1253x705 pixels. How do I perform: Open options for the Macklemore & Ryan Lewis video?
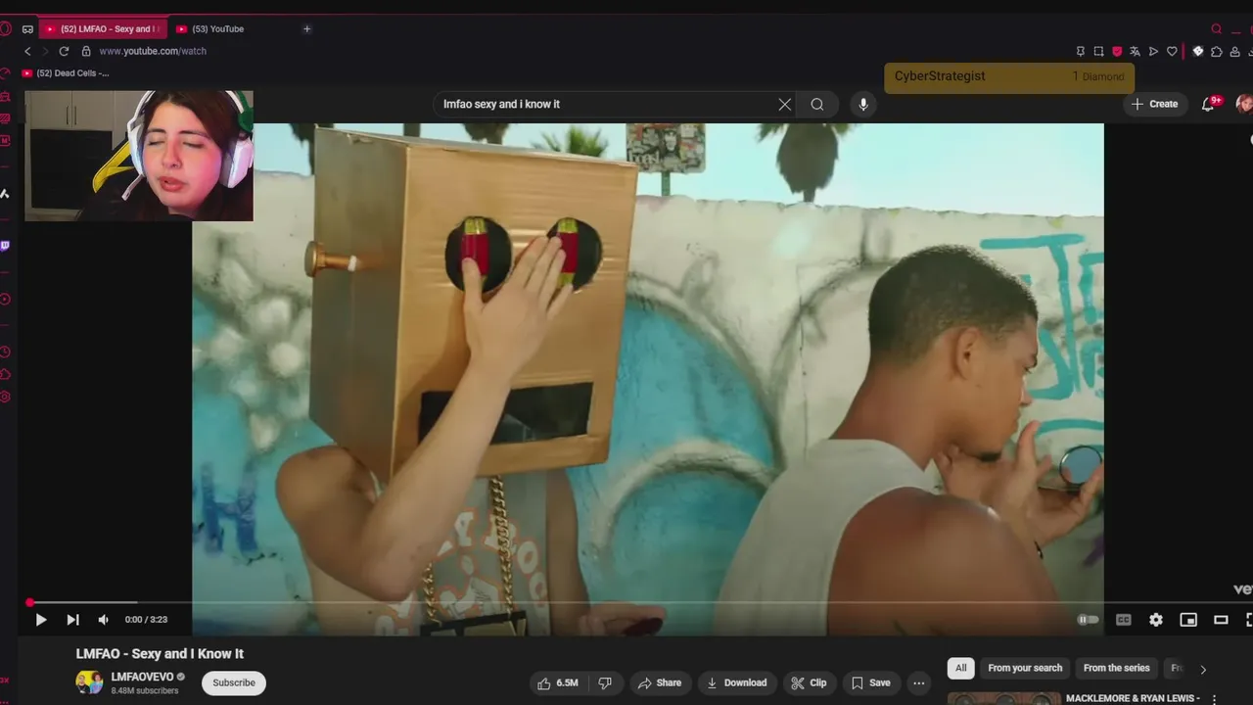point(1215,699)
